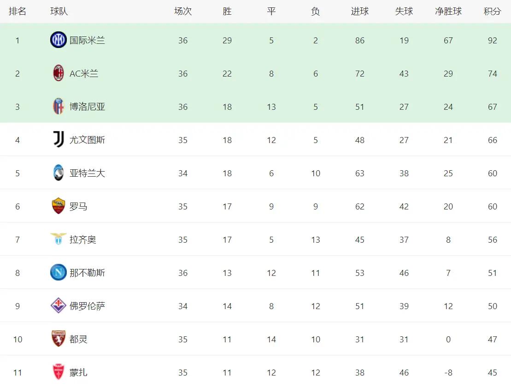Click the Bologna club crest
Viewport: 511px width, 388px height.
point(59,107)
